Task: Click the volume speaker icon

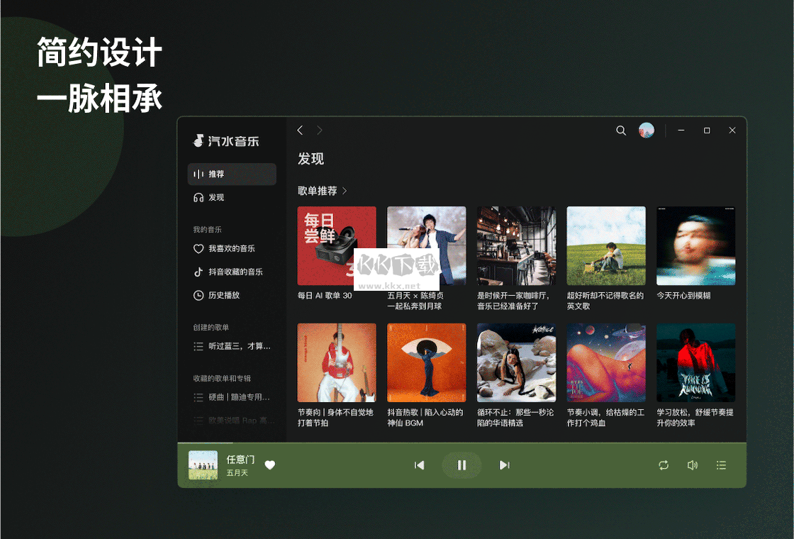Action: [693, 465]
